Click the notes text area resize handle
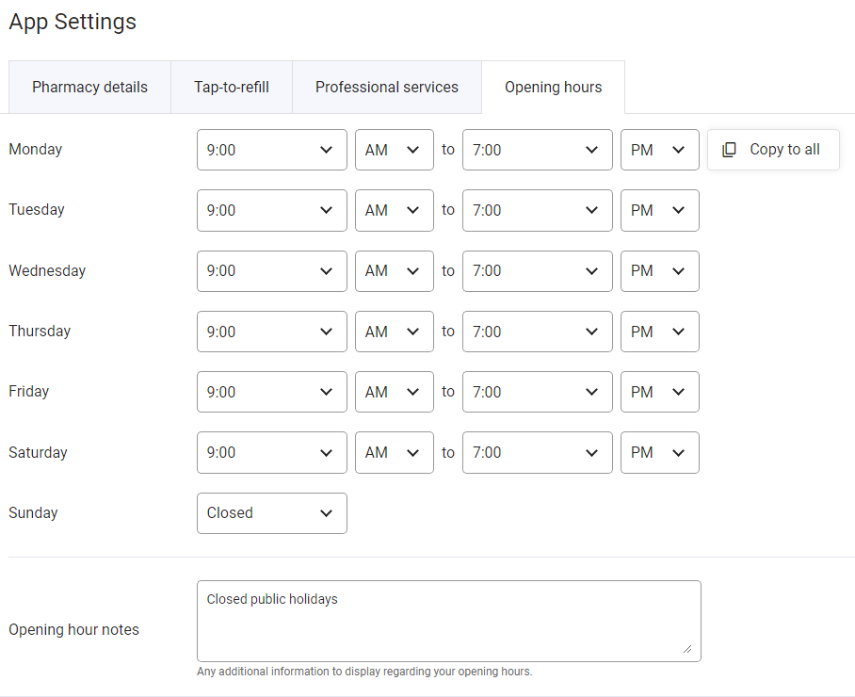Screen dimensions: 855x697 (687, 648)
